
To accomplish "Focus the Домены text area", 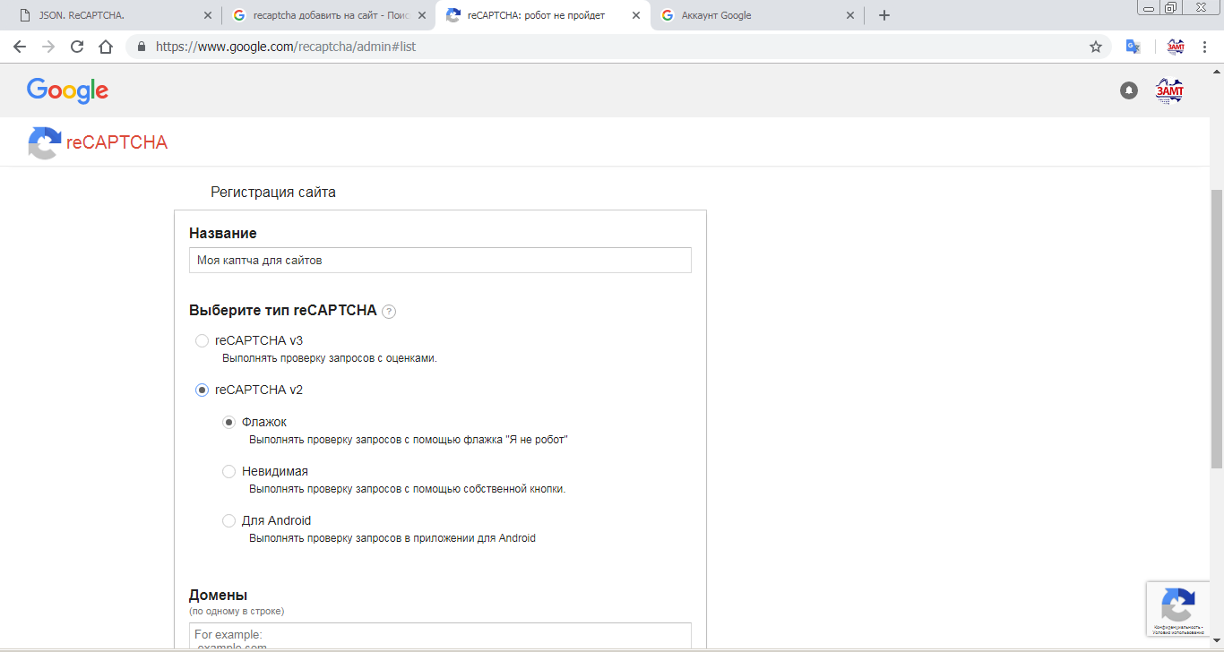I will click(440, 636).
